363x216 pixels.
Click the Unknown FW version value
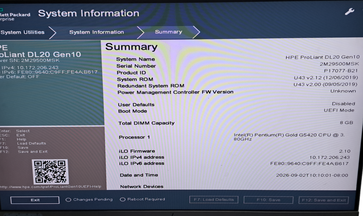click(343, 91)
